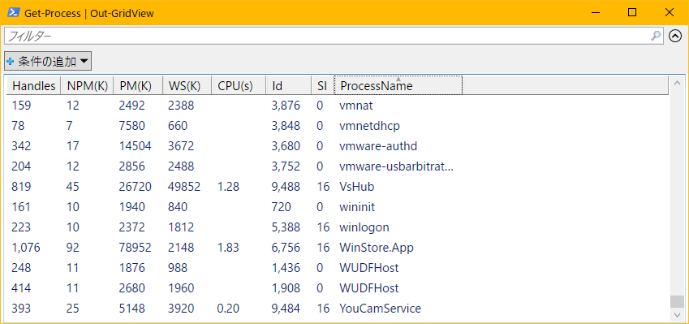This screenshot has width=689, height=324.
Task: Select the WinStore.App row
Action: [338, 248]
